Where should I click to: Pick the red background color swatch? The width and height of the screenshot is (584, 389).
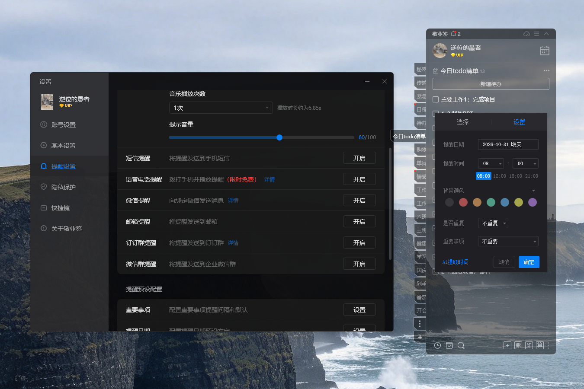click(463, 202)
